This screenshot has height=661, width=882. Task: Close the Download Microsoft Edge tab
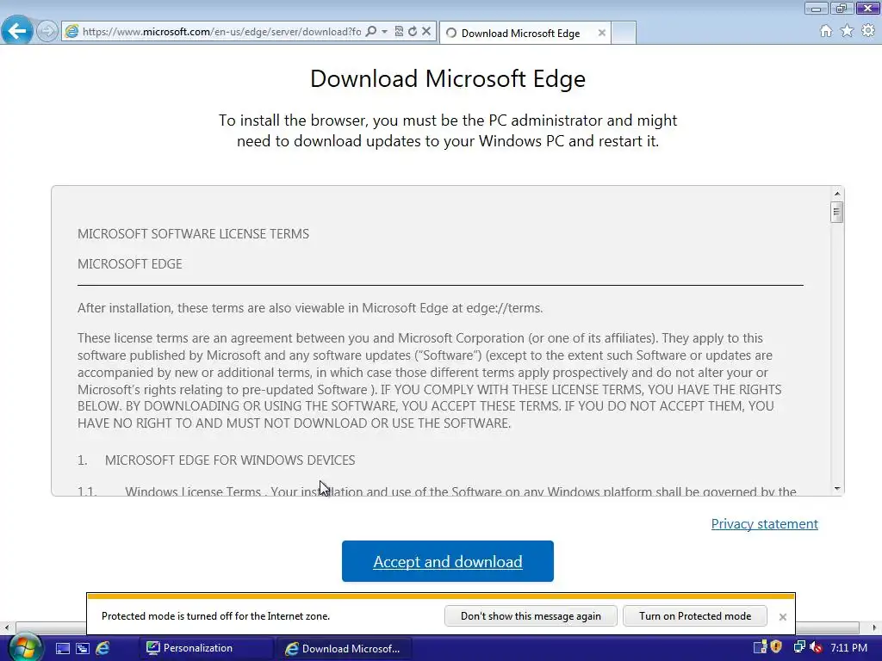[x=602, y=34]
